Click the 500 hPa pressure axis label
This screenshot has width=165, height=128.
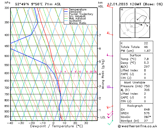pyautogui.click(x=7, y=56)
